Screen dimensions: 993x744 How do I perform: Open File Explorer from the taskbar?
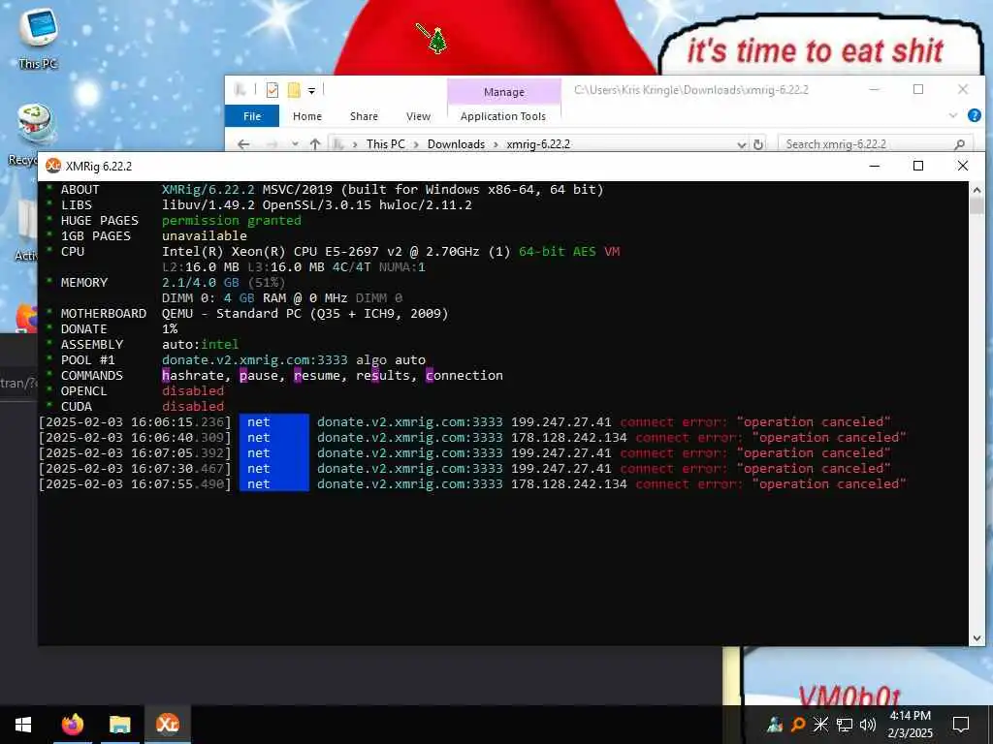coord(119,725)
